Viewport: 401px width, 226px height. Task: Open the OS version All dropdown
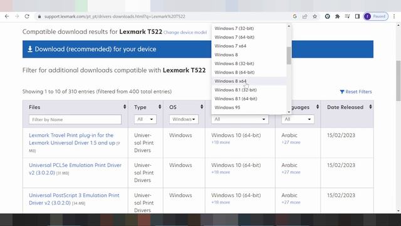[240, 119]
